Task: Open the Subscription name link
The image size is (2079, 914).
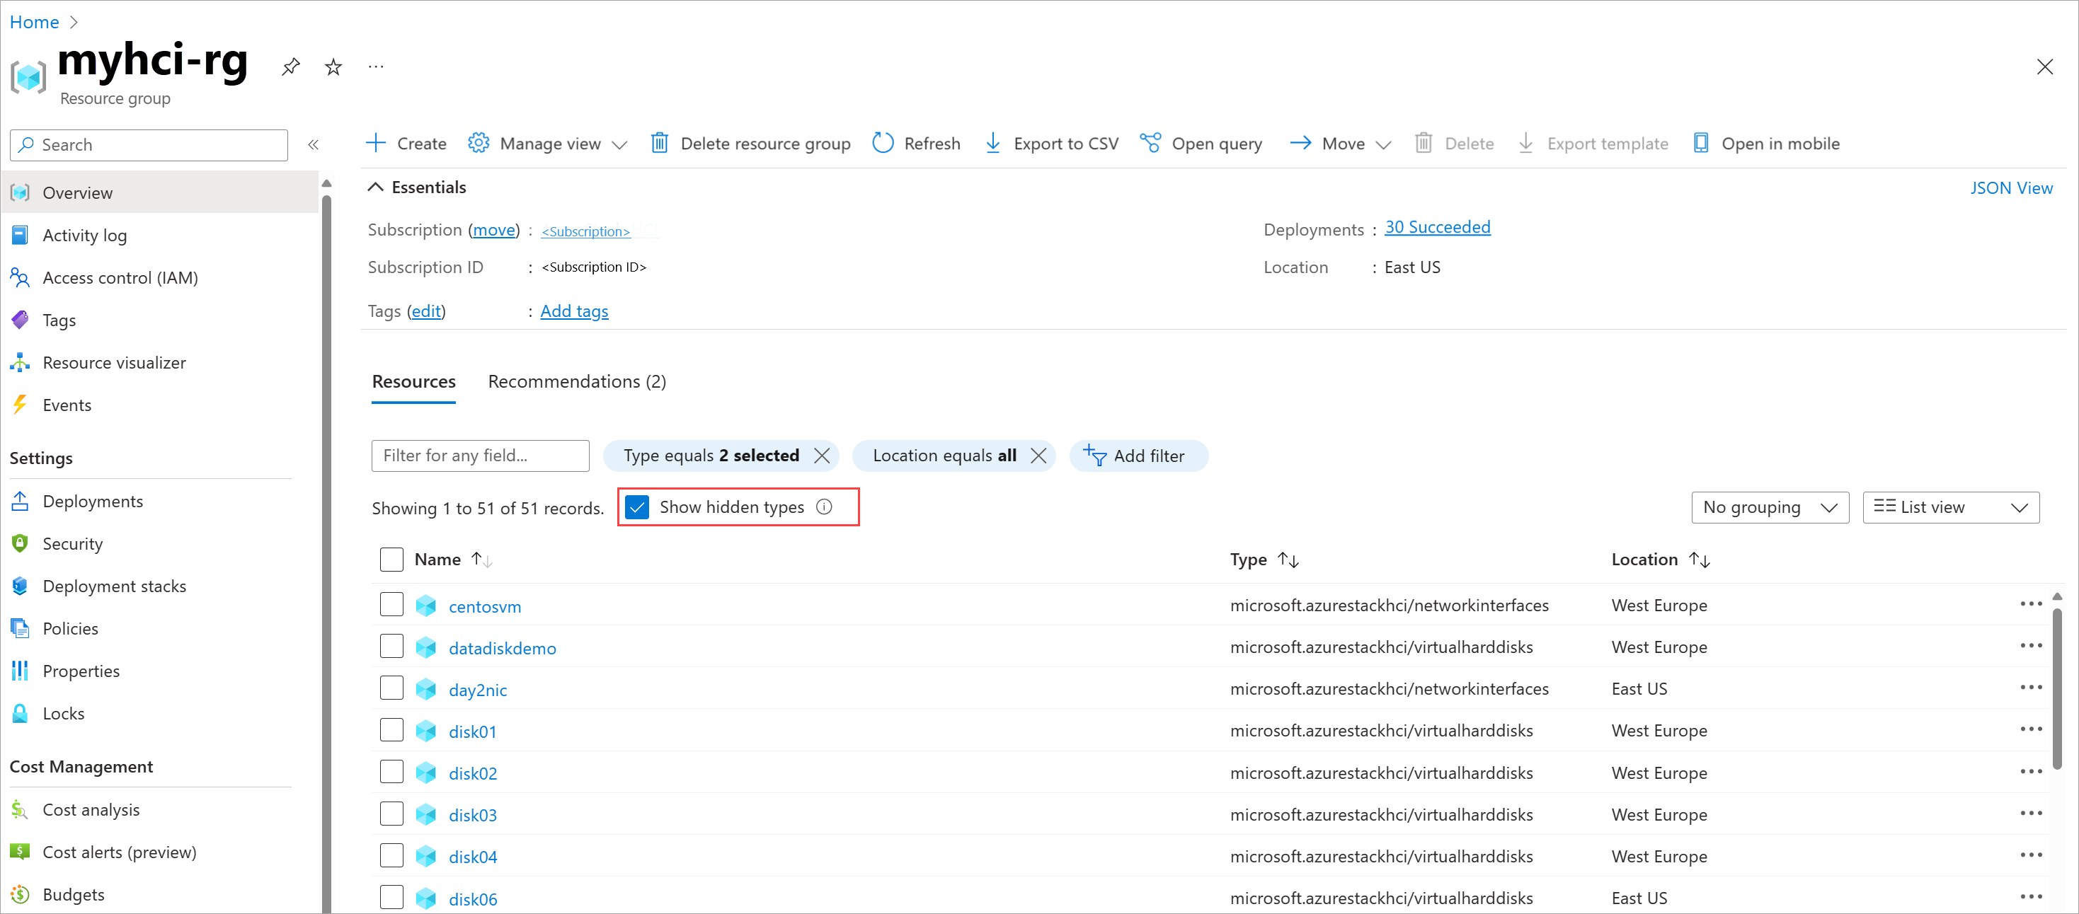Action: click(585, 231)
